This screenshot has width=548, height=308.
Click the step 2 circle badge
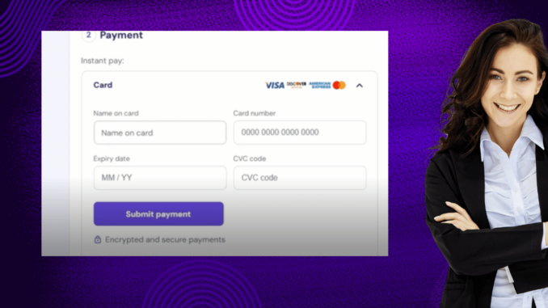(88, 36)
